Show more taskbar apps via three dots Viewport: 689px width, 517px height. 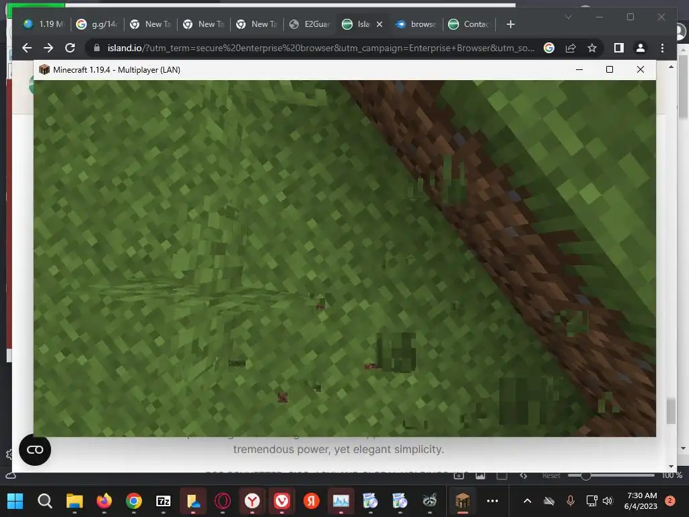(x=493, y=501)
